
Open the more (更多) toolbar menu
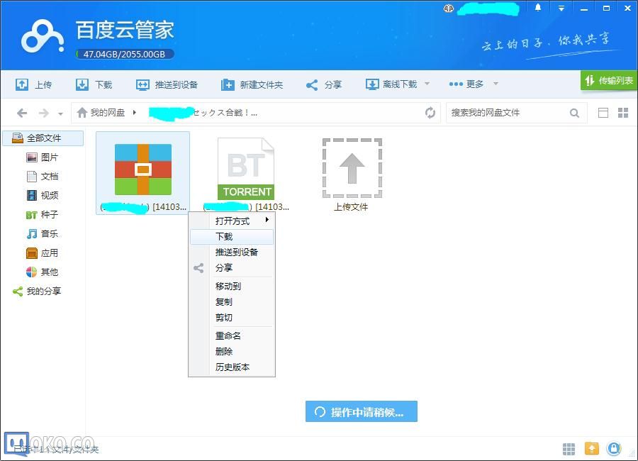point(466,84)
